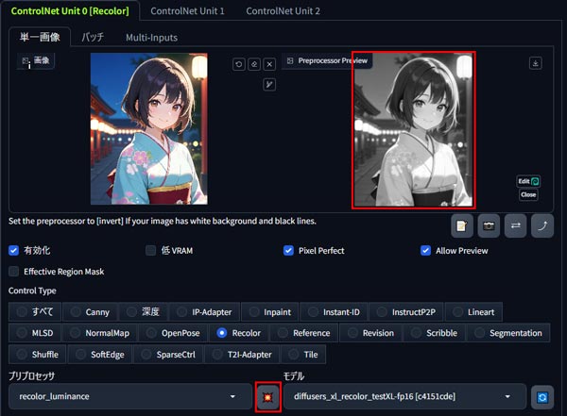The height and width of the screenshot is (416, 567).
Task: Uncheck the Allow Preview checkbox
Action: [425, 250]
